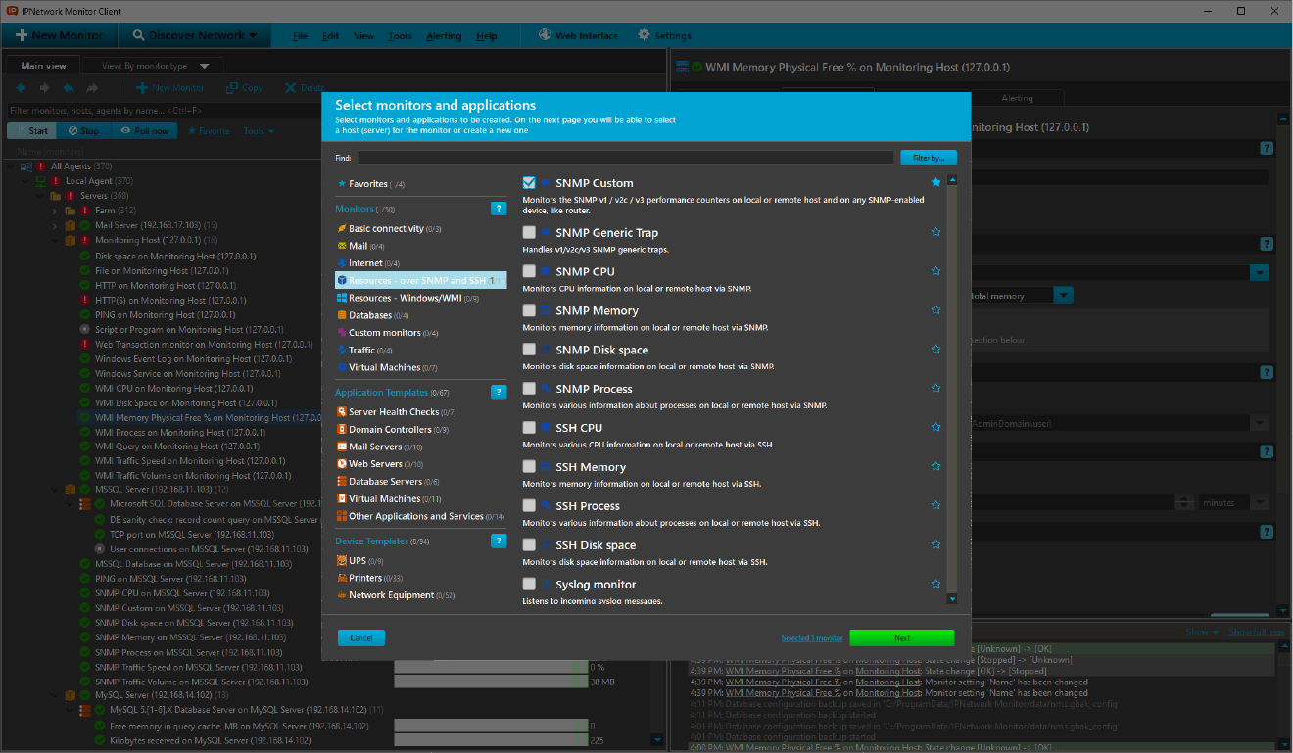Viewport: 1293px width, 753px height.
Task: Click the Selected 1 monitor link
Action: [811, 637]
